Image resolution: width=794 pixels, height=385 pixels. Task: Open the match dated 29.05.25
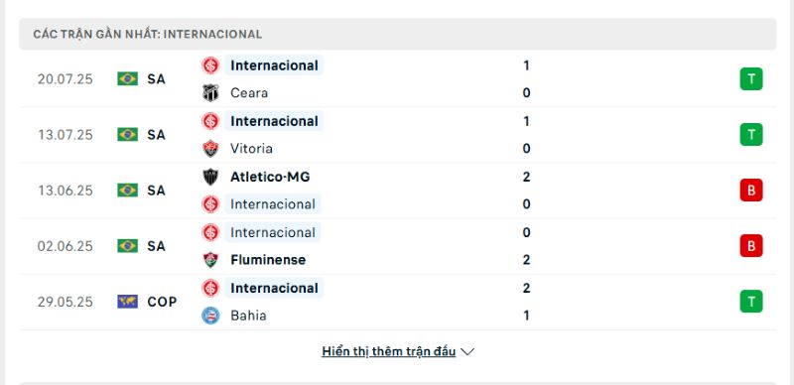(397, 302)
